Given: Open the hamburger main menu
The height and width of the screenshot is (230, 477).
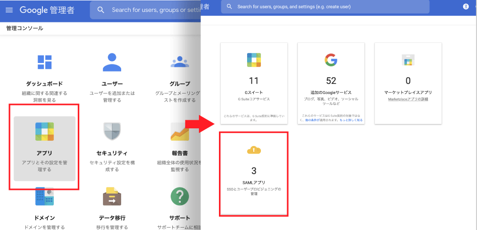Looking at the screenshot, I should point(10,10).
